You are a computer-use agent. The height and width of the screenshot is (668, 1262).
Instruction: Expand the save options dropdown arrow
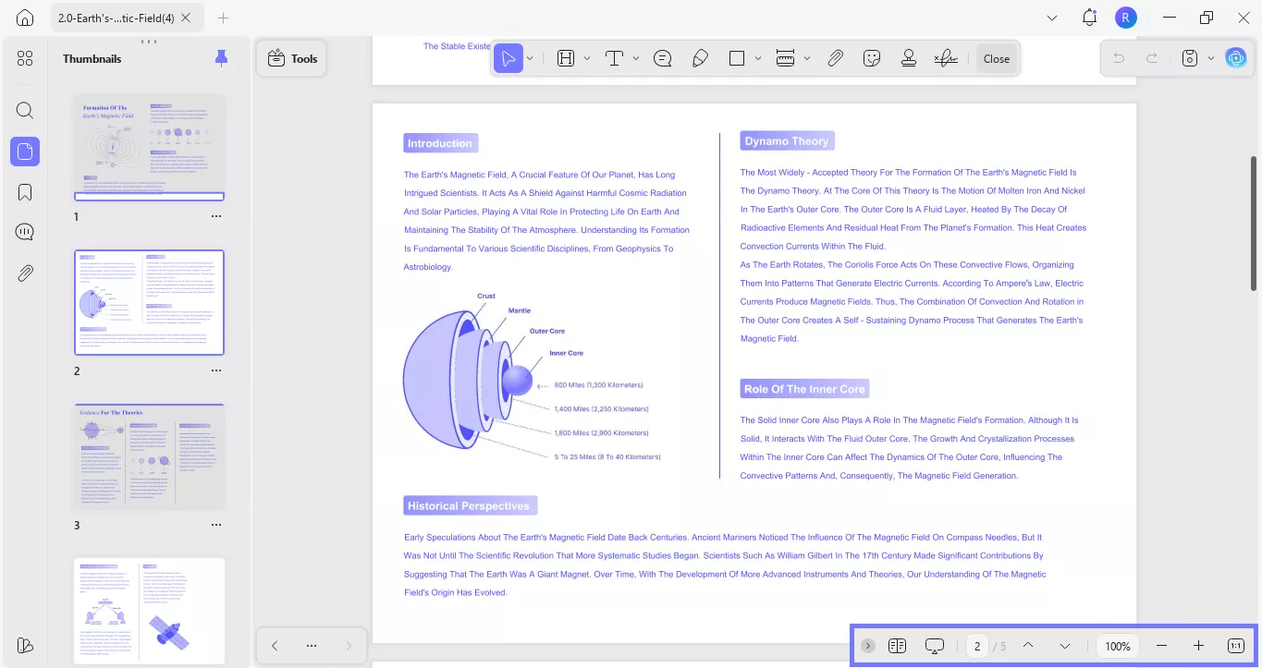(x=1210, y=58)
